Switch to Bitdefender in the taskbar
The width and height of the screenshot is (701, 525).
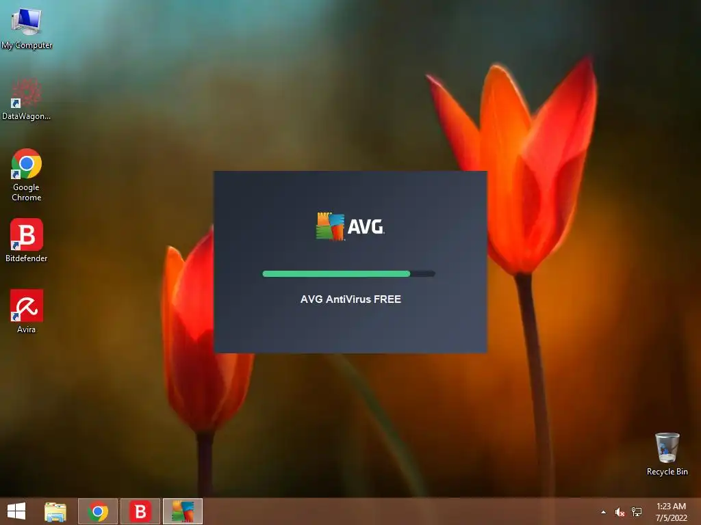point(140,511)
